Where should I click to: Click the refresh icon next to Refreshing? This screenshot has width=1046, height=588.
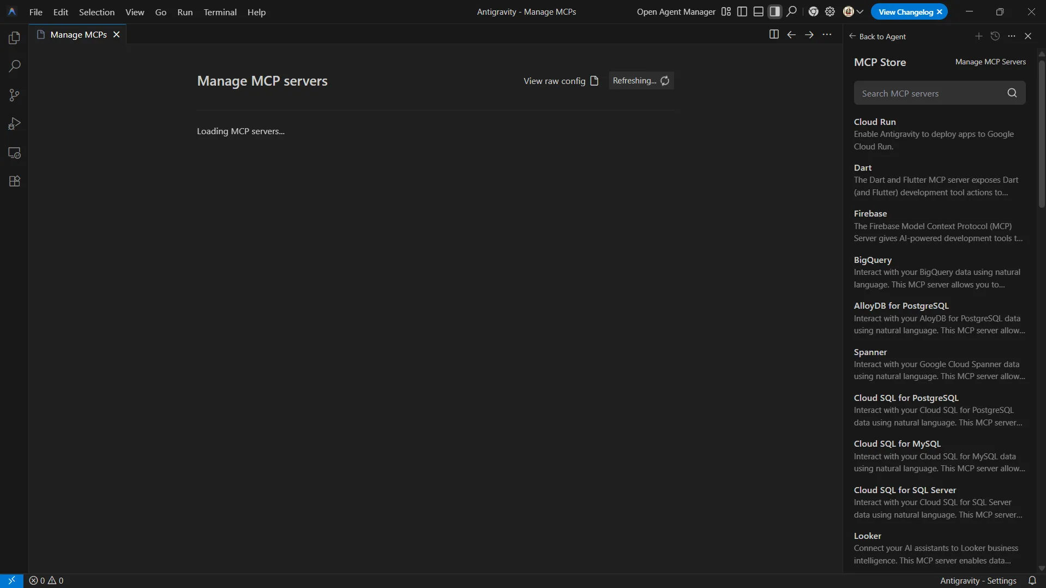click(x=665, y=81)
